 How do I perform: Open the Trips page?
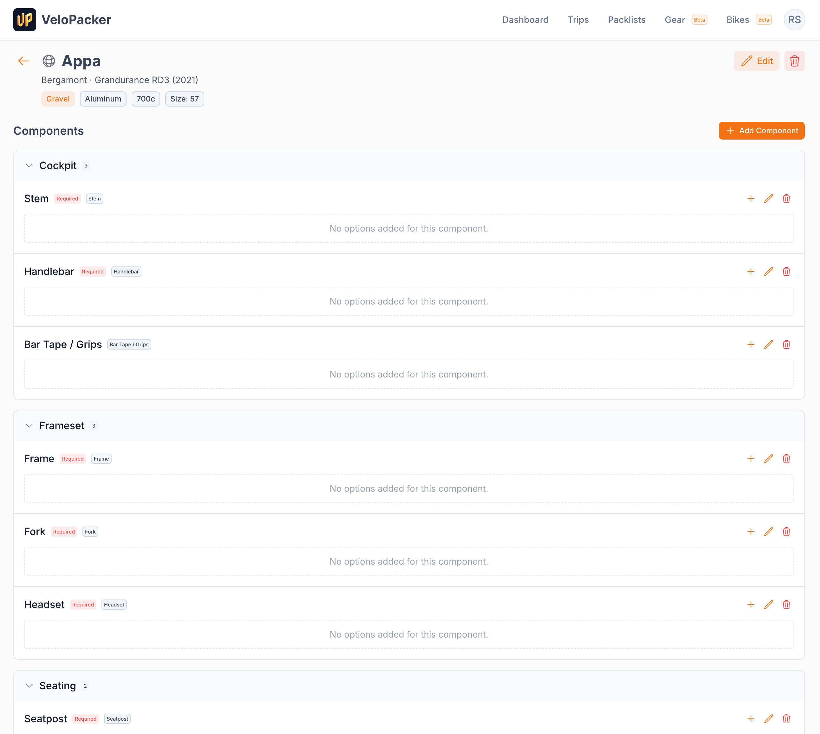click(578, 20)
